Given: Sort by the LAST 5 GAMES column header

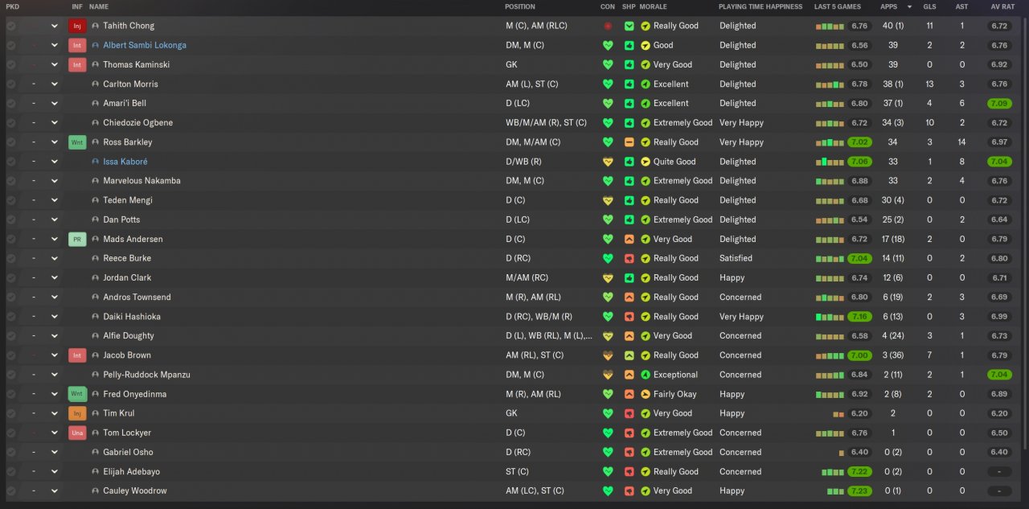Looking at the screenshot, I should (x=838, y=6).
